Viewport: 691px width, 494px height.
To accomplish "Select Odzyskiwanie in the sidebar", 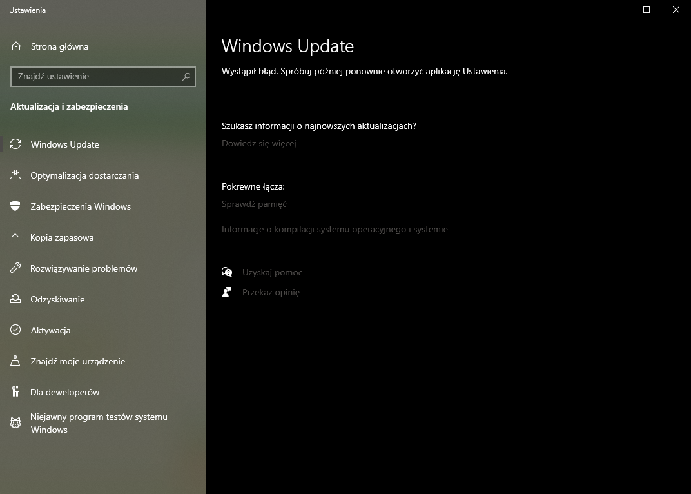I will pos(103,299).
